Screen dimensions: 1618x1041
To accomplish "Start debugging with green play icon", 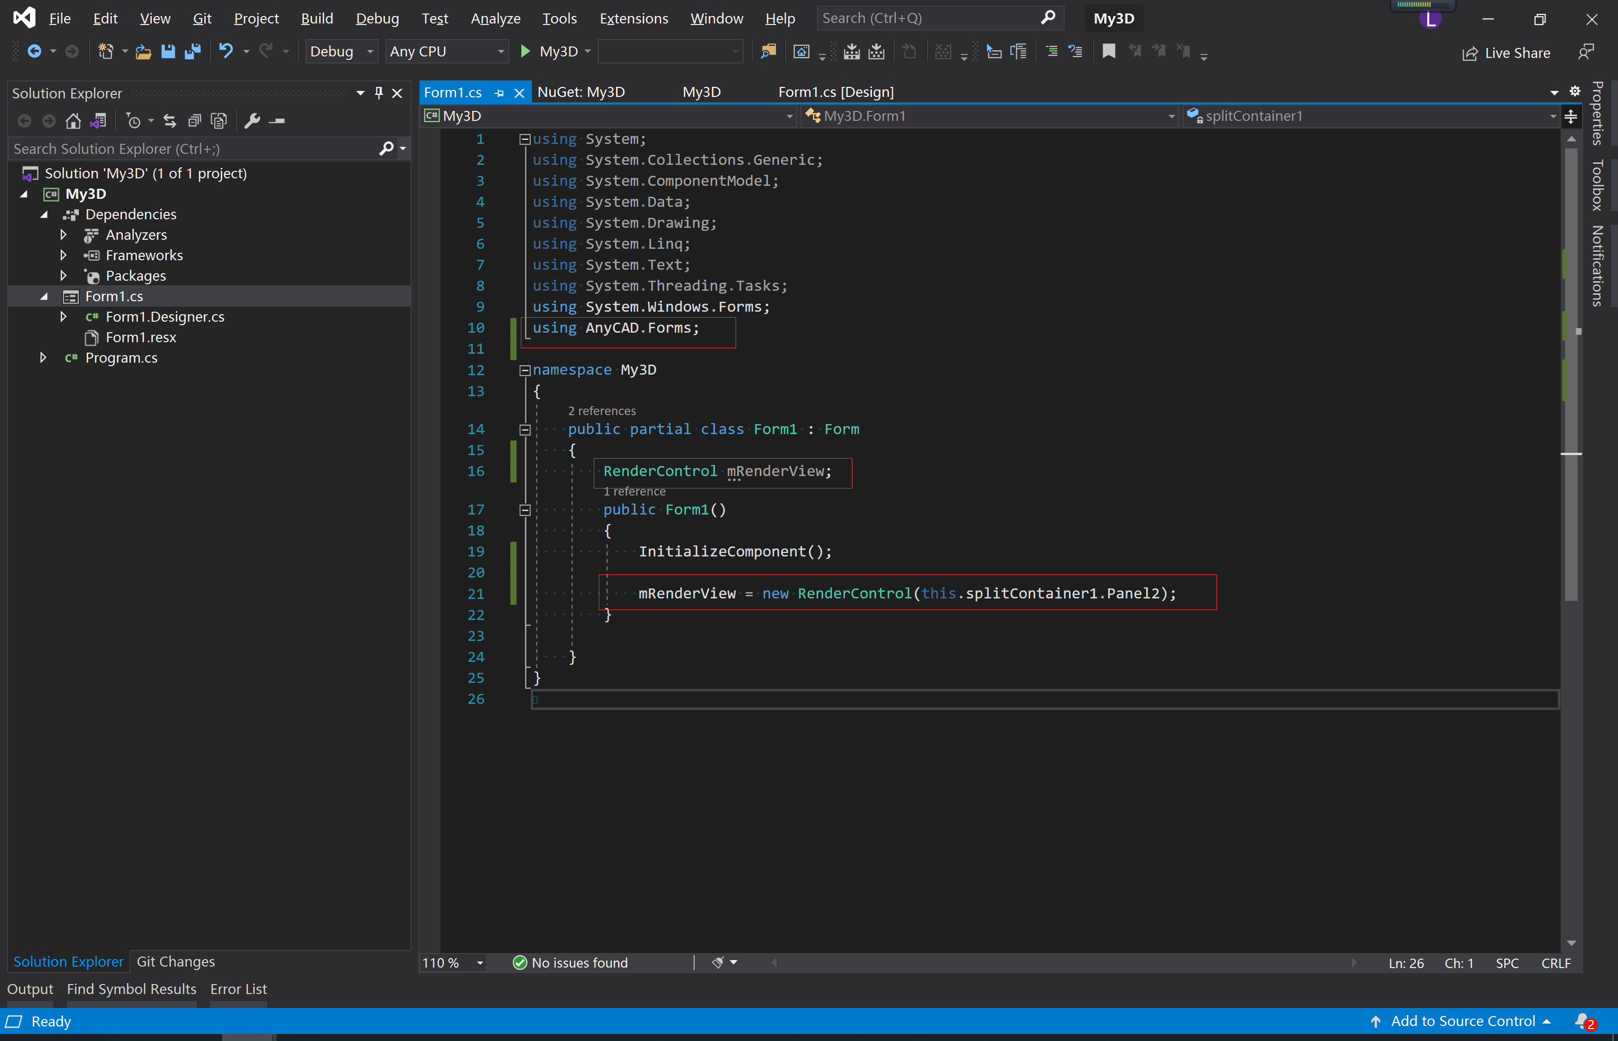I will tap(525, 51).
